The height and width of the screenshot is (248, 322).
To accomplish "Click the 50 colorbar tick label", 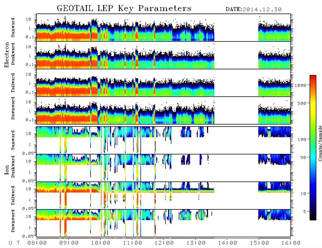I will (303, 158).
